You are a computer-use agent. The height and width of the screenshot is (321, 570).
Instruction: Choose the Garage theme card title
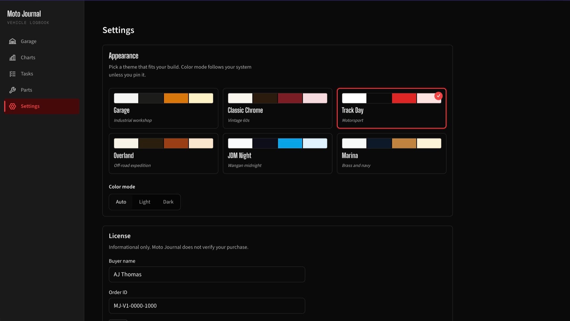coord(121,110)
